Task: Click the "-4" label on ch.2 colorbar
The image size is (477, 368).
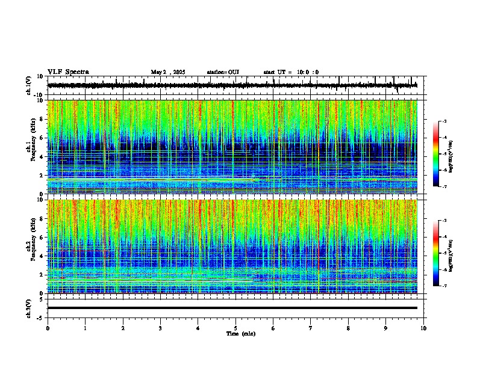Action: point(444,237)
